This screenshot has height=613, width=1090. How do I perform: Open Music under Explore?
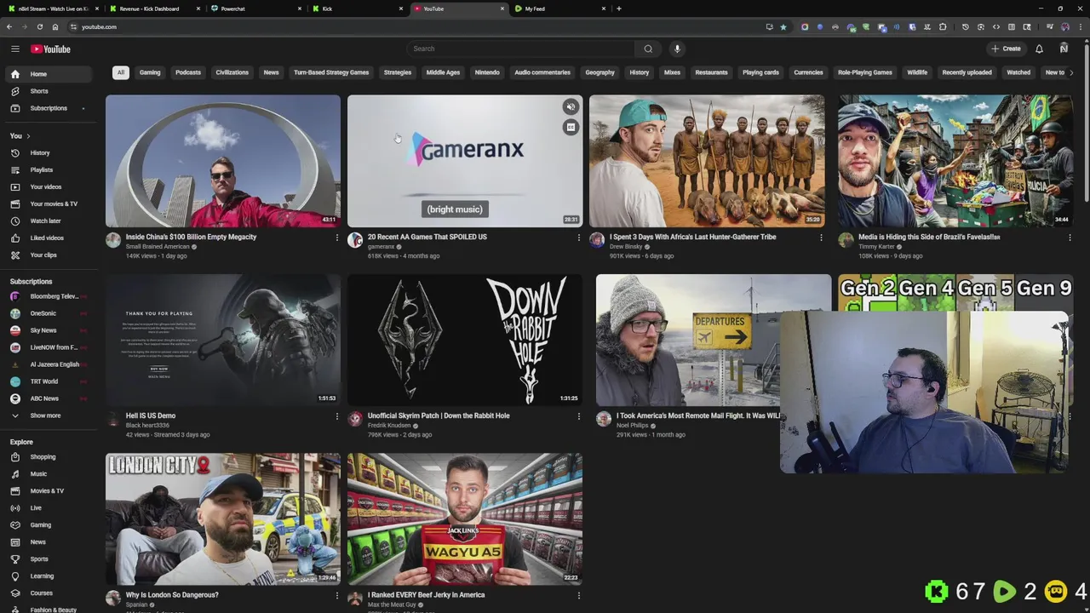coord(48,473)
